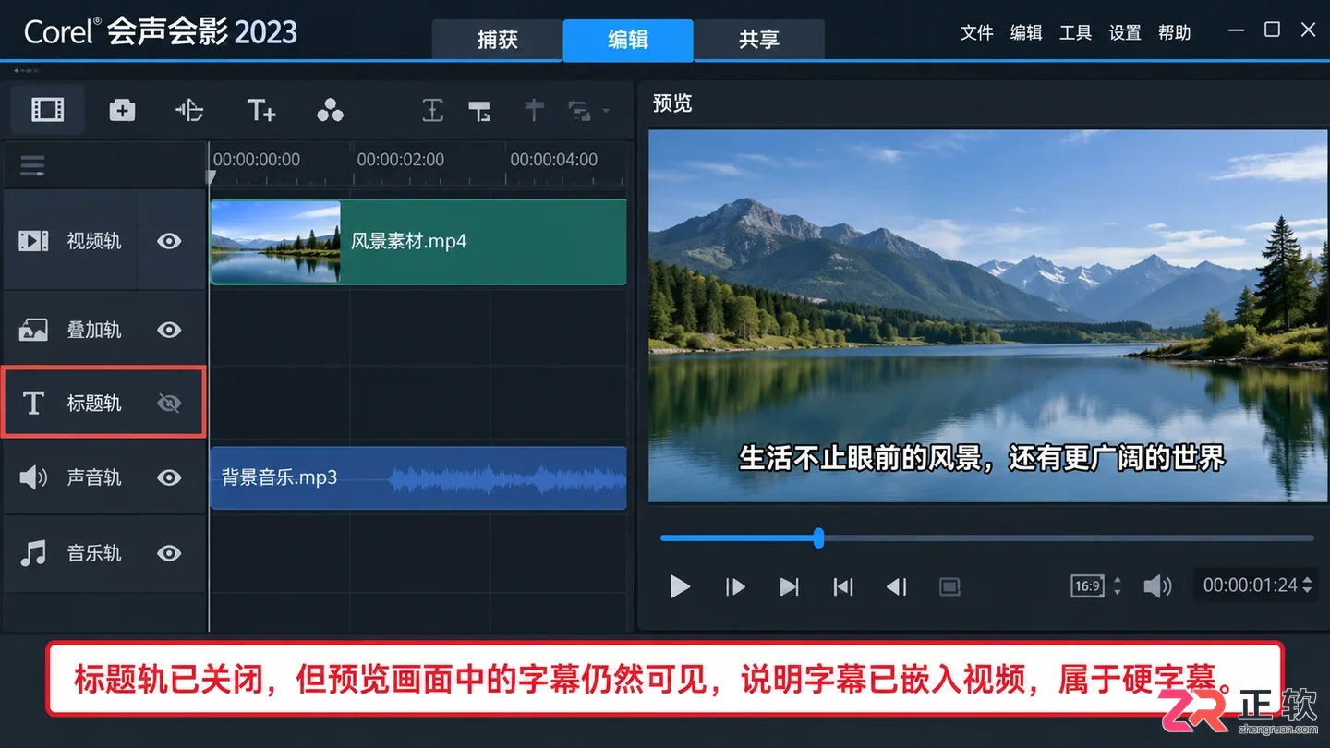
Task: Click the I-beam bracket icon in the toolbar
Action: point(432,111)
